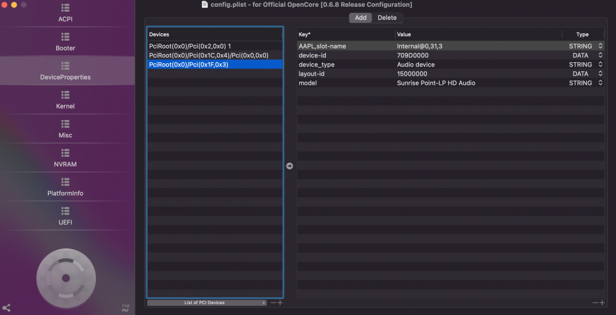Viewport: 616px width, 315px height.
Task: Open the UEFI section icon
Action: pyautogui.click(x=65, y=210)
